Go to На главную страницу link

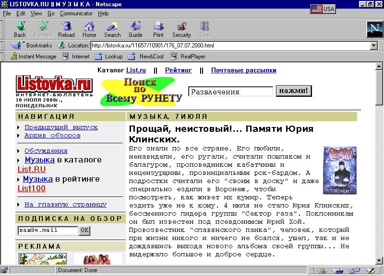65,205
